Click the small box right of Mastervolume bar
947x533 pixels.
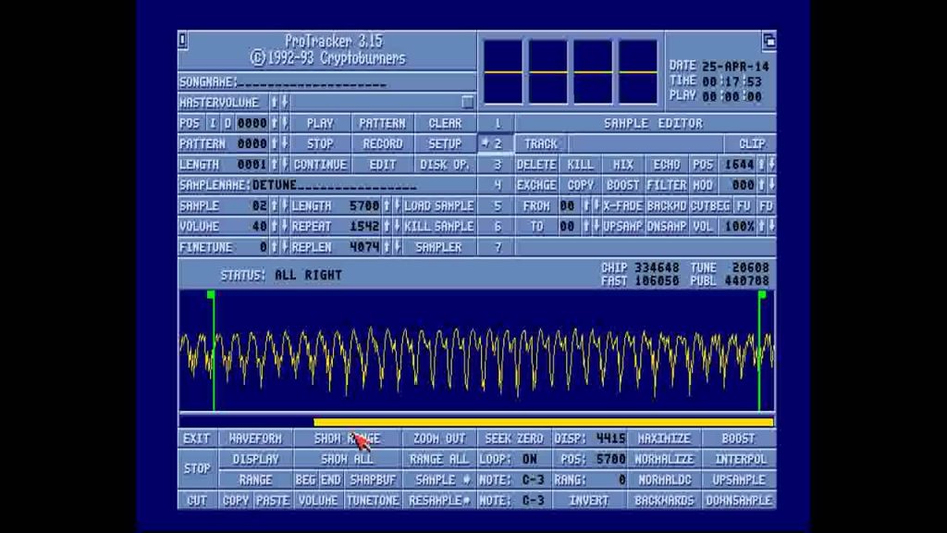tap(467, 103)
